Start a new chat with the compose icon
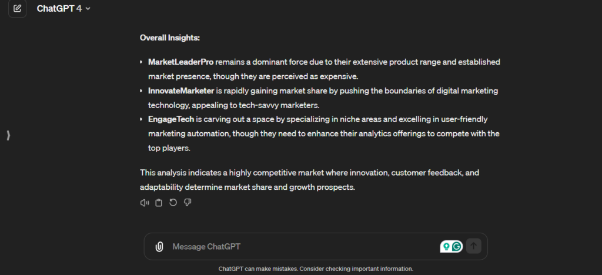The height and width of the screenshot is (275, 602). pyautogui.click(x=17, y=9)
